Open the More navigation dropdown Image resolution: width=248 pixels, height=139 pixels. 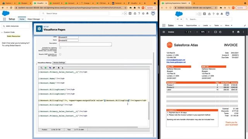pos(229,25)
